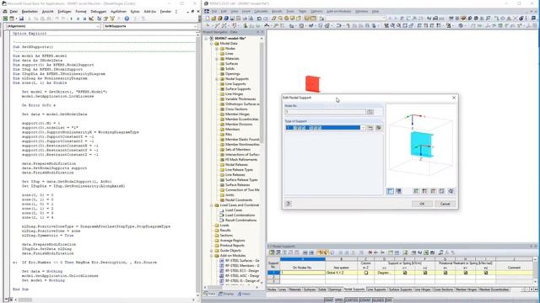Viewport: 540px width, 303px height.
Task: Expand the Nodal Supports tree node
Action: tap(217, 79)
